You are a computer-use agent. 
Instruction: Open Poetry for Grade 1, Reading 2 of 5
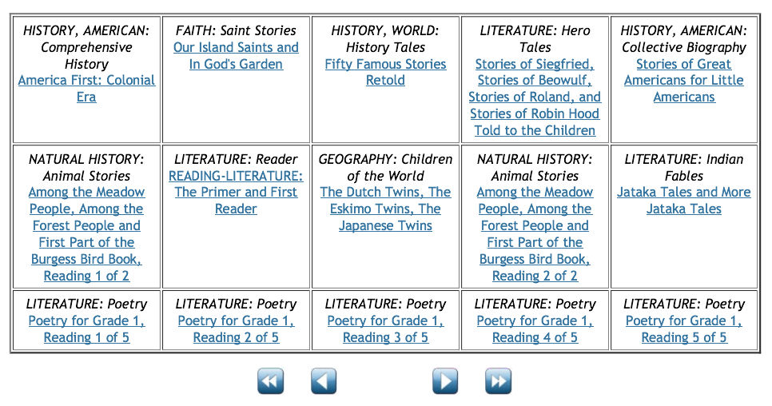coord(236,328)
